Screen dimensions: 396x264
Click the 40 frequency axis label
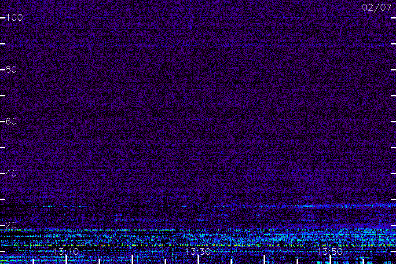tap(11, 173)
